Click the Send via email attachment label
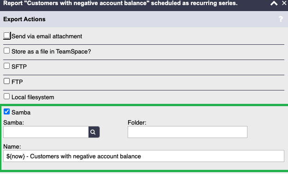288x180 pixels. [47, 36]
